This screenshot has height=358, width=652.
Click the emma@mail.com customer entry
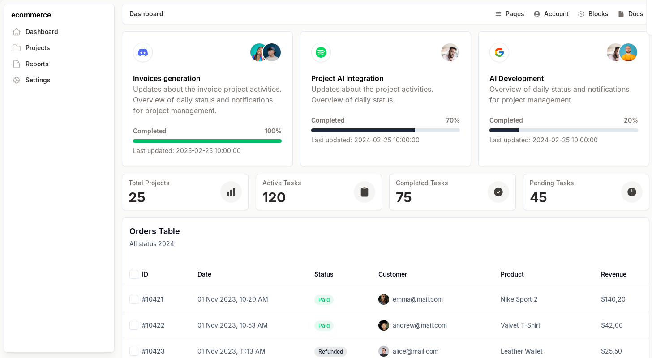coord(417,299)
